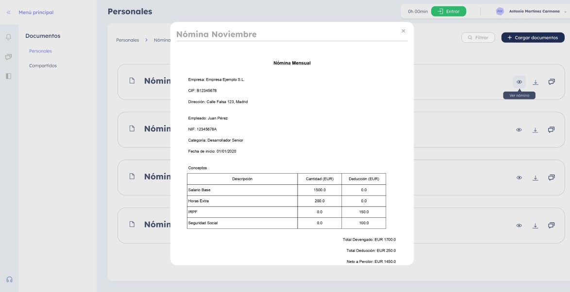Click the NIF: 12345678A line
The width and height of the screenshot is (570, 292).
click(202, 130)
